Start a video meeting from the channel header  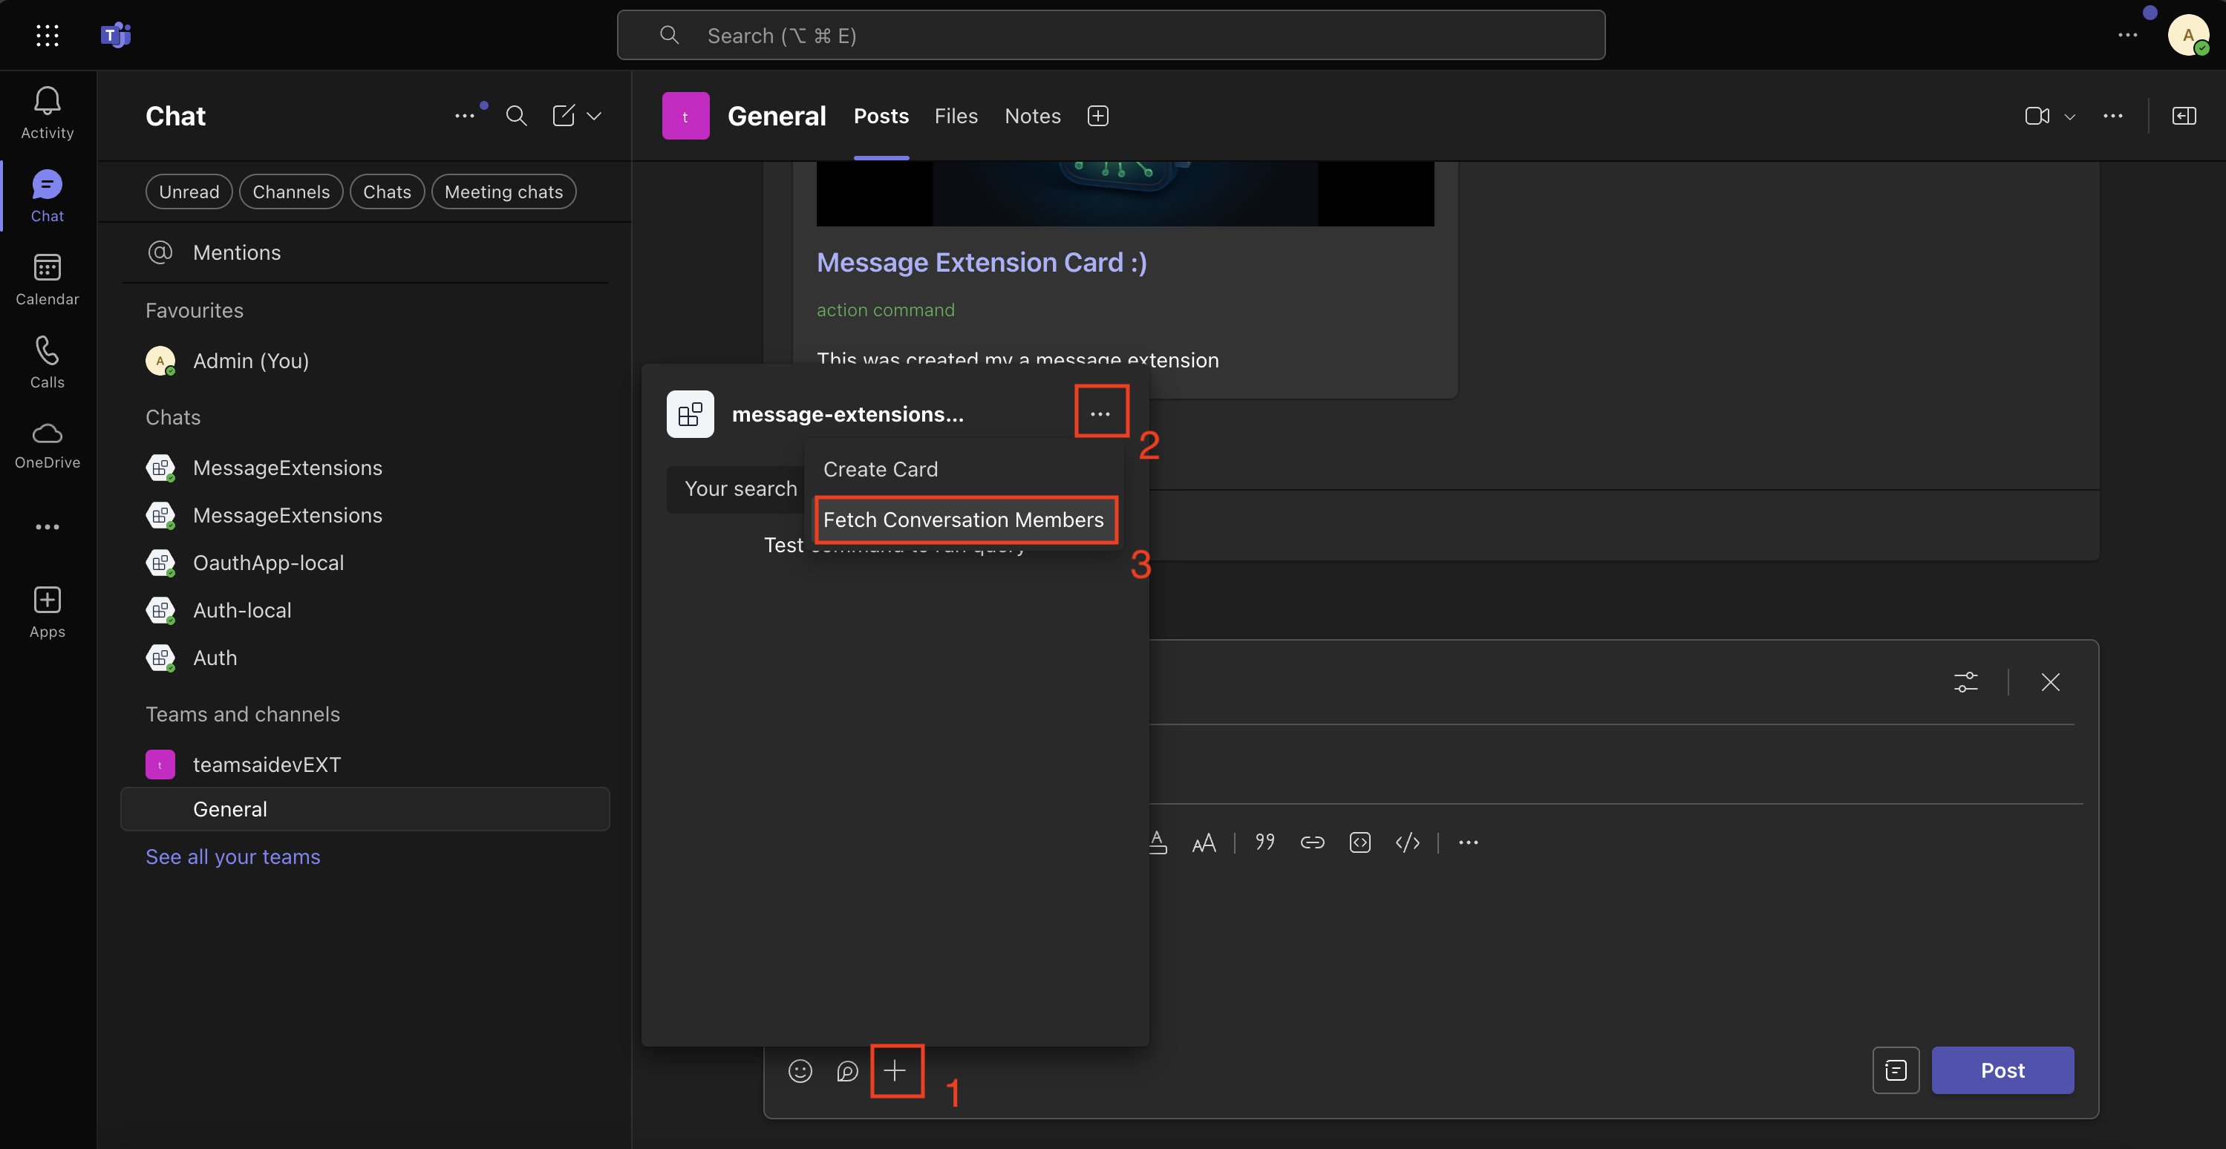2037,115
